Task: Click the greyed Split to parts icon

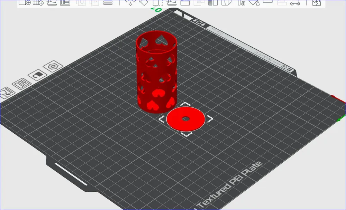Action: click(x=94, y=3)
